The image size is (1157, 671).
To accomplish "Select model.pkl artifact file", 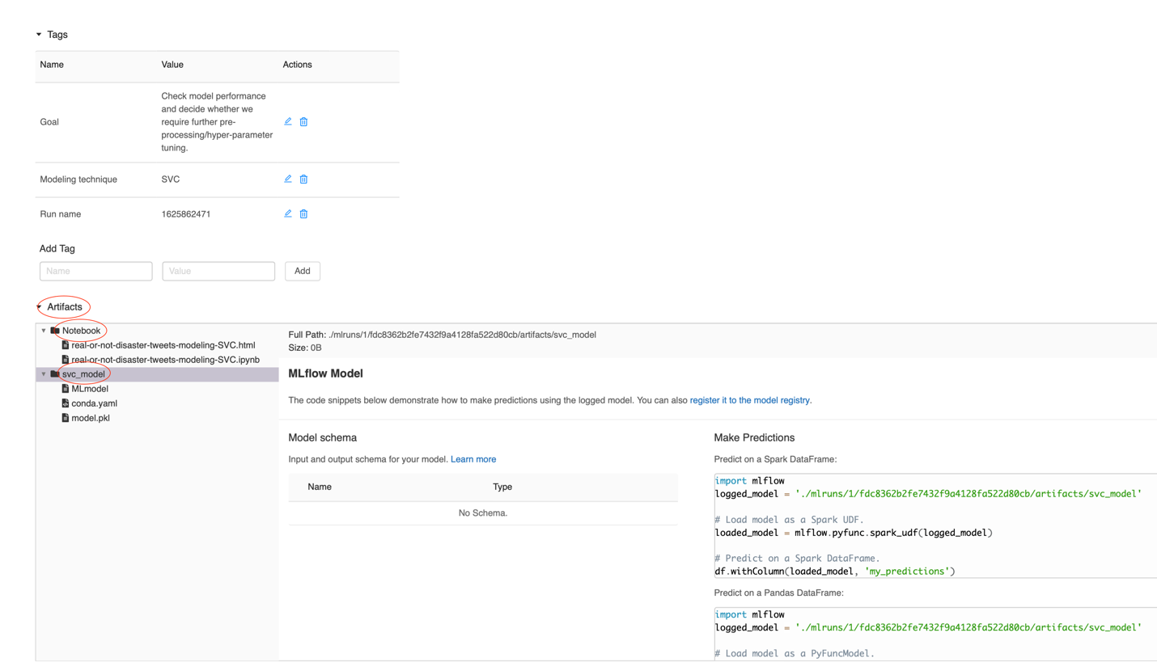I will 90,418.
